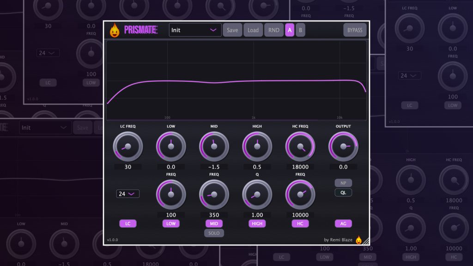This screenshot has width=473, height=266.
Task: Toggle the LC low-cut band button
Action: coord(128,224)
